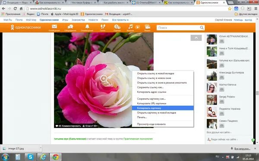Message Александр Бухтияров via envelope icon
259x161 pixels.
pos(222,77)
